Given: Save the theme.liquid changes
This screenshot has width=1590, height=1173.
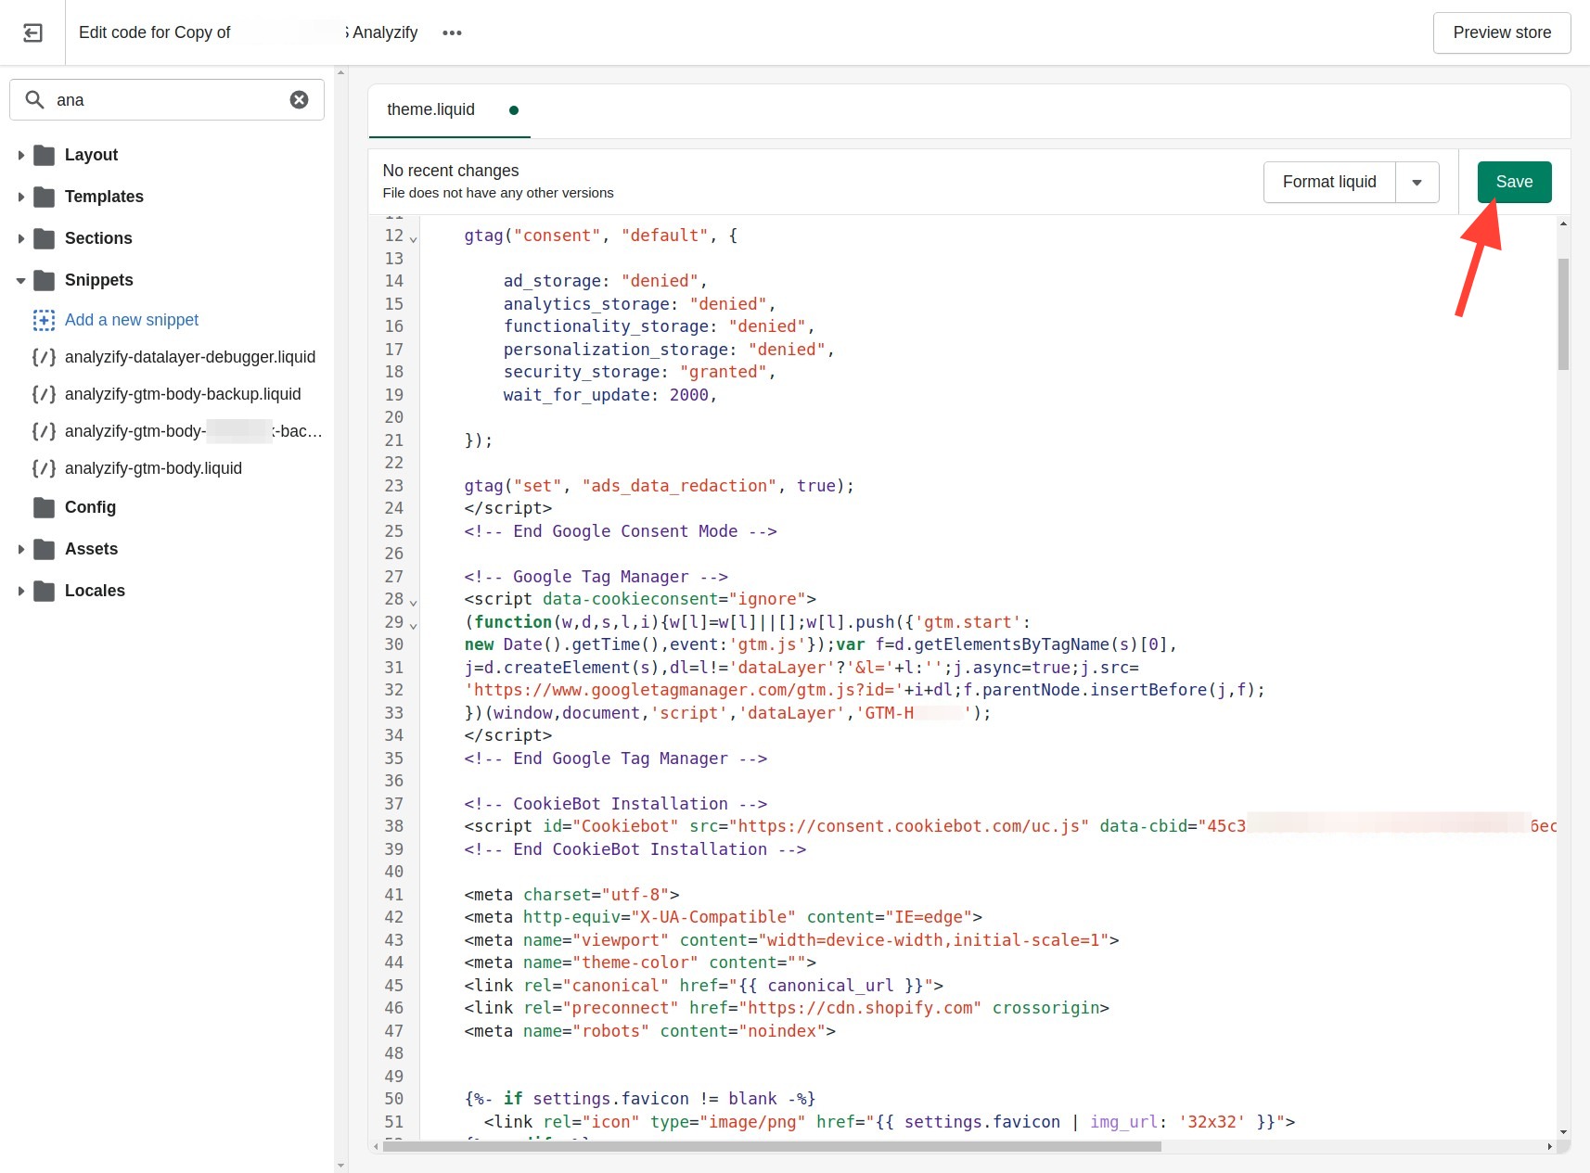Looking at the screenshot, I should 1514,182.
